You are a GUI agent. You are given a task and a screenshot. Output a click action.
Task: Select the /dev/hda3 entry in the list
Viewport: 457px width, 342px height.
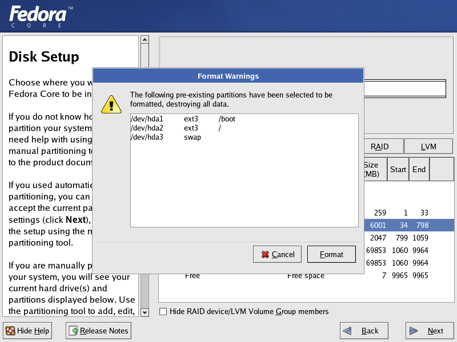244,137
